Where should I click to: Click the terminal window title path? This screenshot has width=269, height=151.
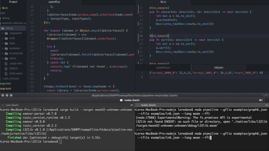pyautogui.click(x=134, y=95)
